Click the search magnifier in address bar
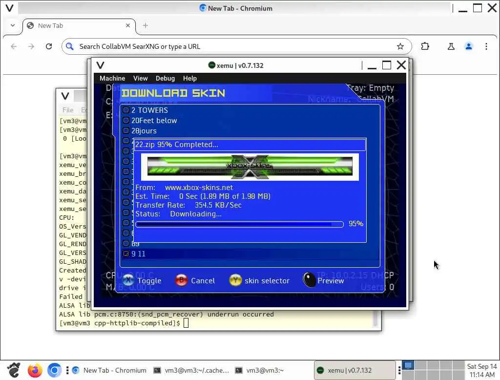 point(69,46)
